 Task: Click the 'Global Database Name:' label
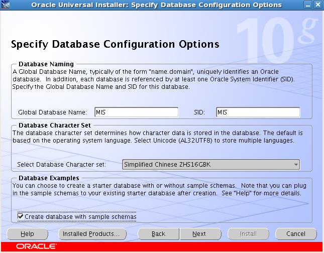point(52,112)
